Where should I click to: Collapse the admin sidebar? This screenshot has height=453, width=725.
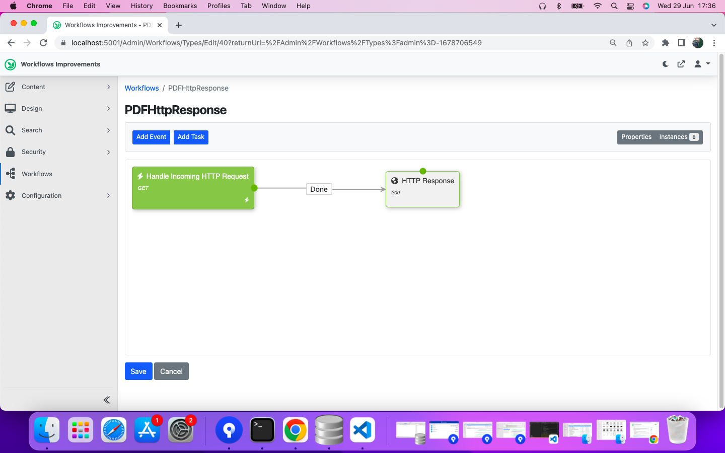click(x=106, y=400)
